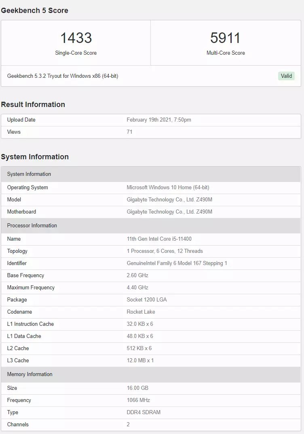Image resolution: width=304 pixels, height=434 pixels.
Task: Click the Single-Core Score label
Action: [76, 53]
